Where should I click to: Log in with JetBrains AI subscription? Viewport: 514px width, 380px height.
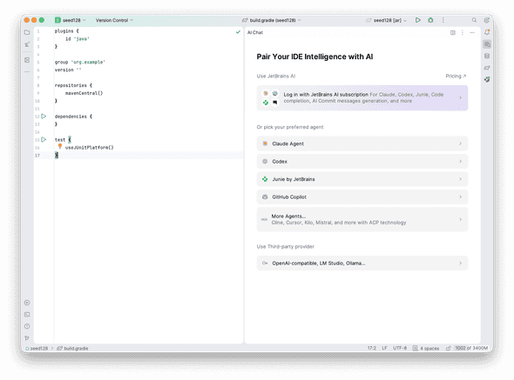(x=362, y=98)
